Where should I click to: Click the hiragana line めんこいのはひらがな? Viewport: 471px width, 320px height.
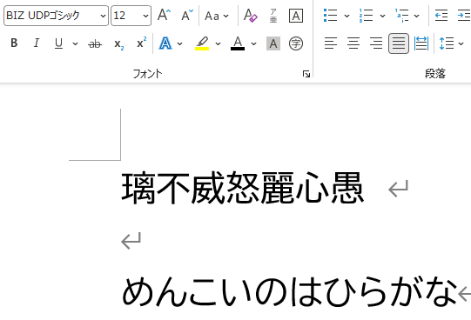289,291
